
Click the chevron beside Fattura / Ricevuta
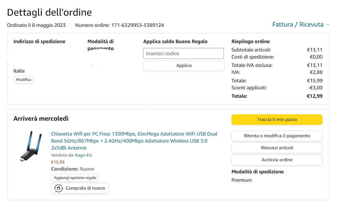[x=328, y=25]
